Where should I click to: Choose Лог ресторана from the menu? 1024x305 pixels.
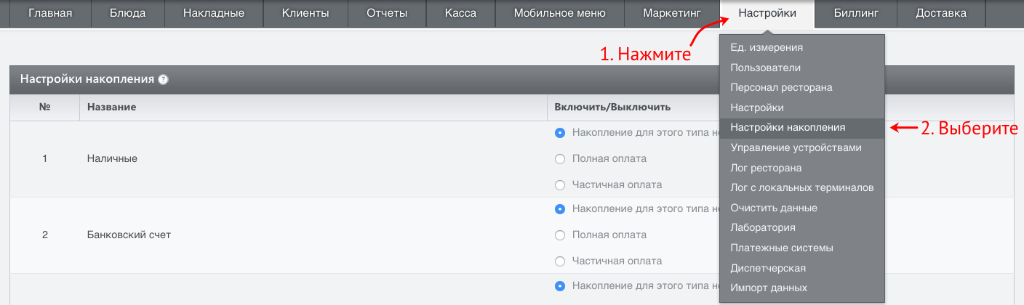[802, 168]
